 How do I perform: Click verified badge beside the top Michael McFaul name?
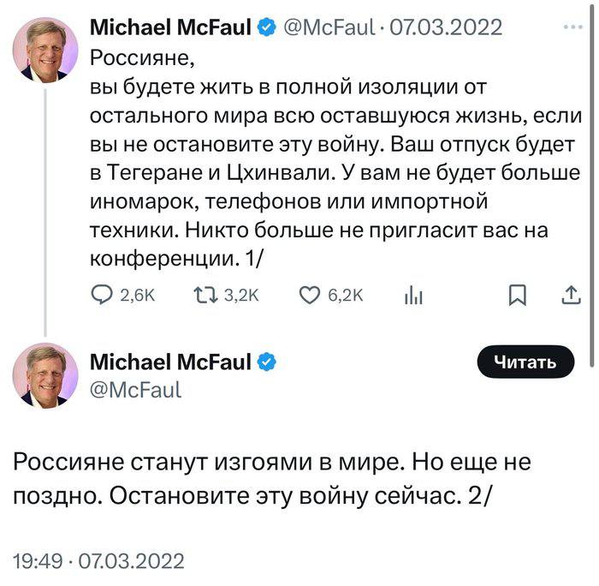[266, 28]
